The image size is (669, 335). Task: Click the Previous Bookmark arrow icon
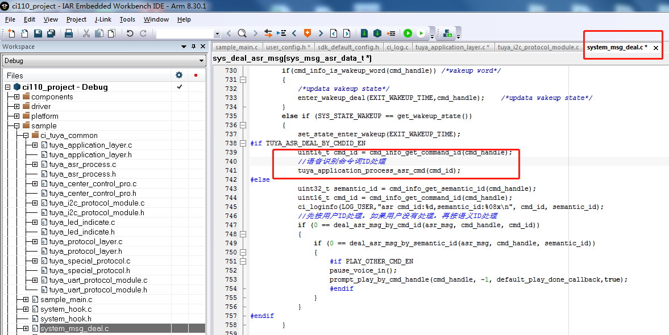coord(294,33)
